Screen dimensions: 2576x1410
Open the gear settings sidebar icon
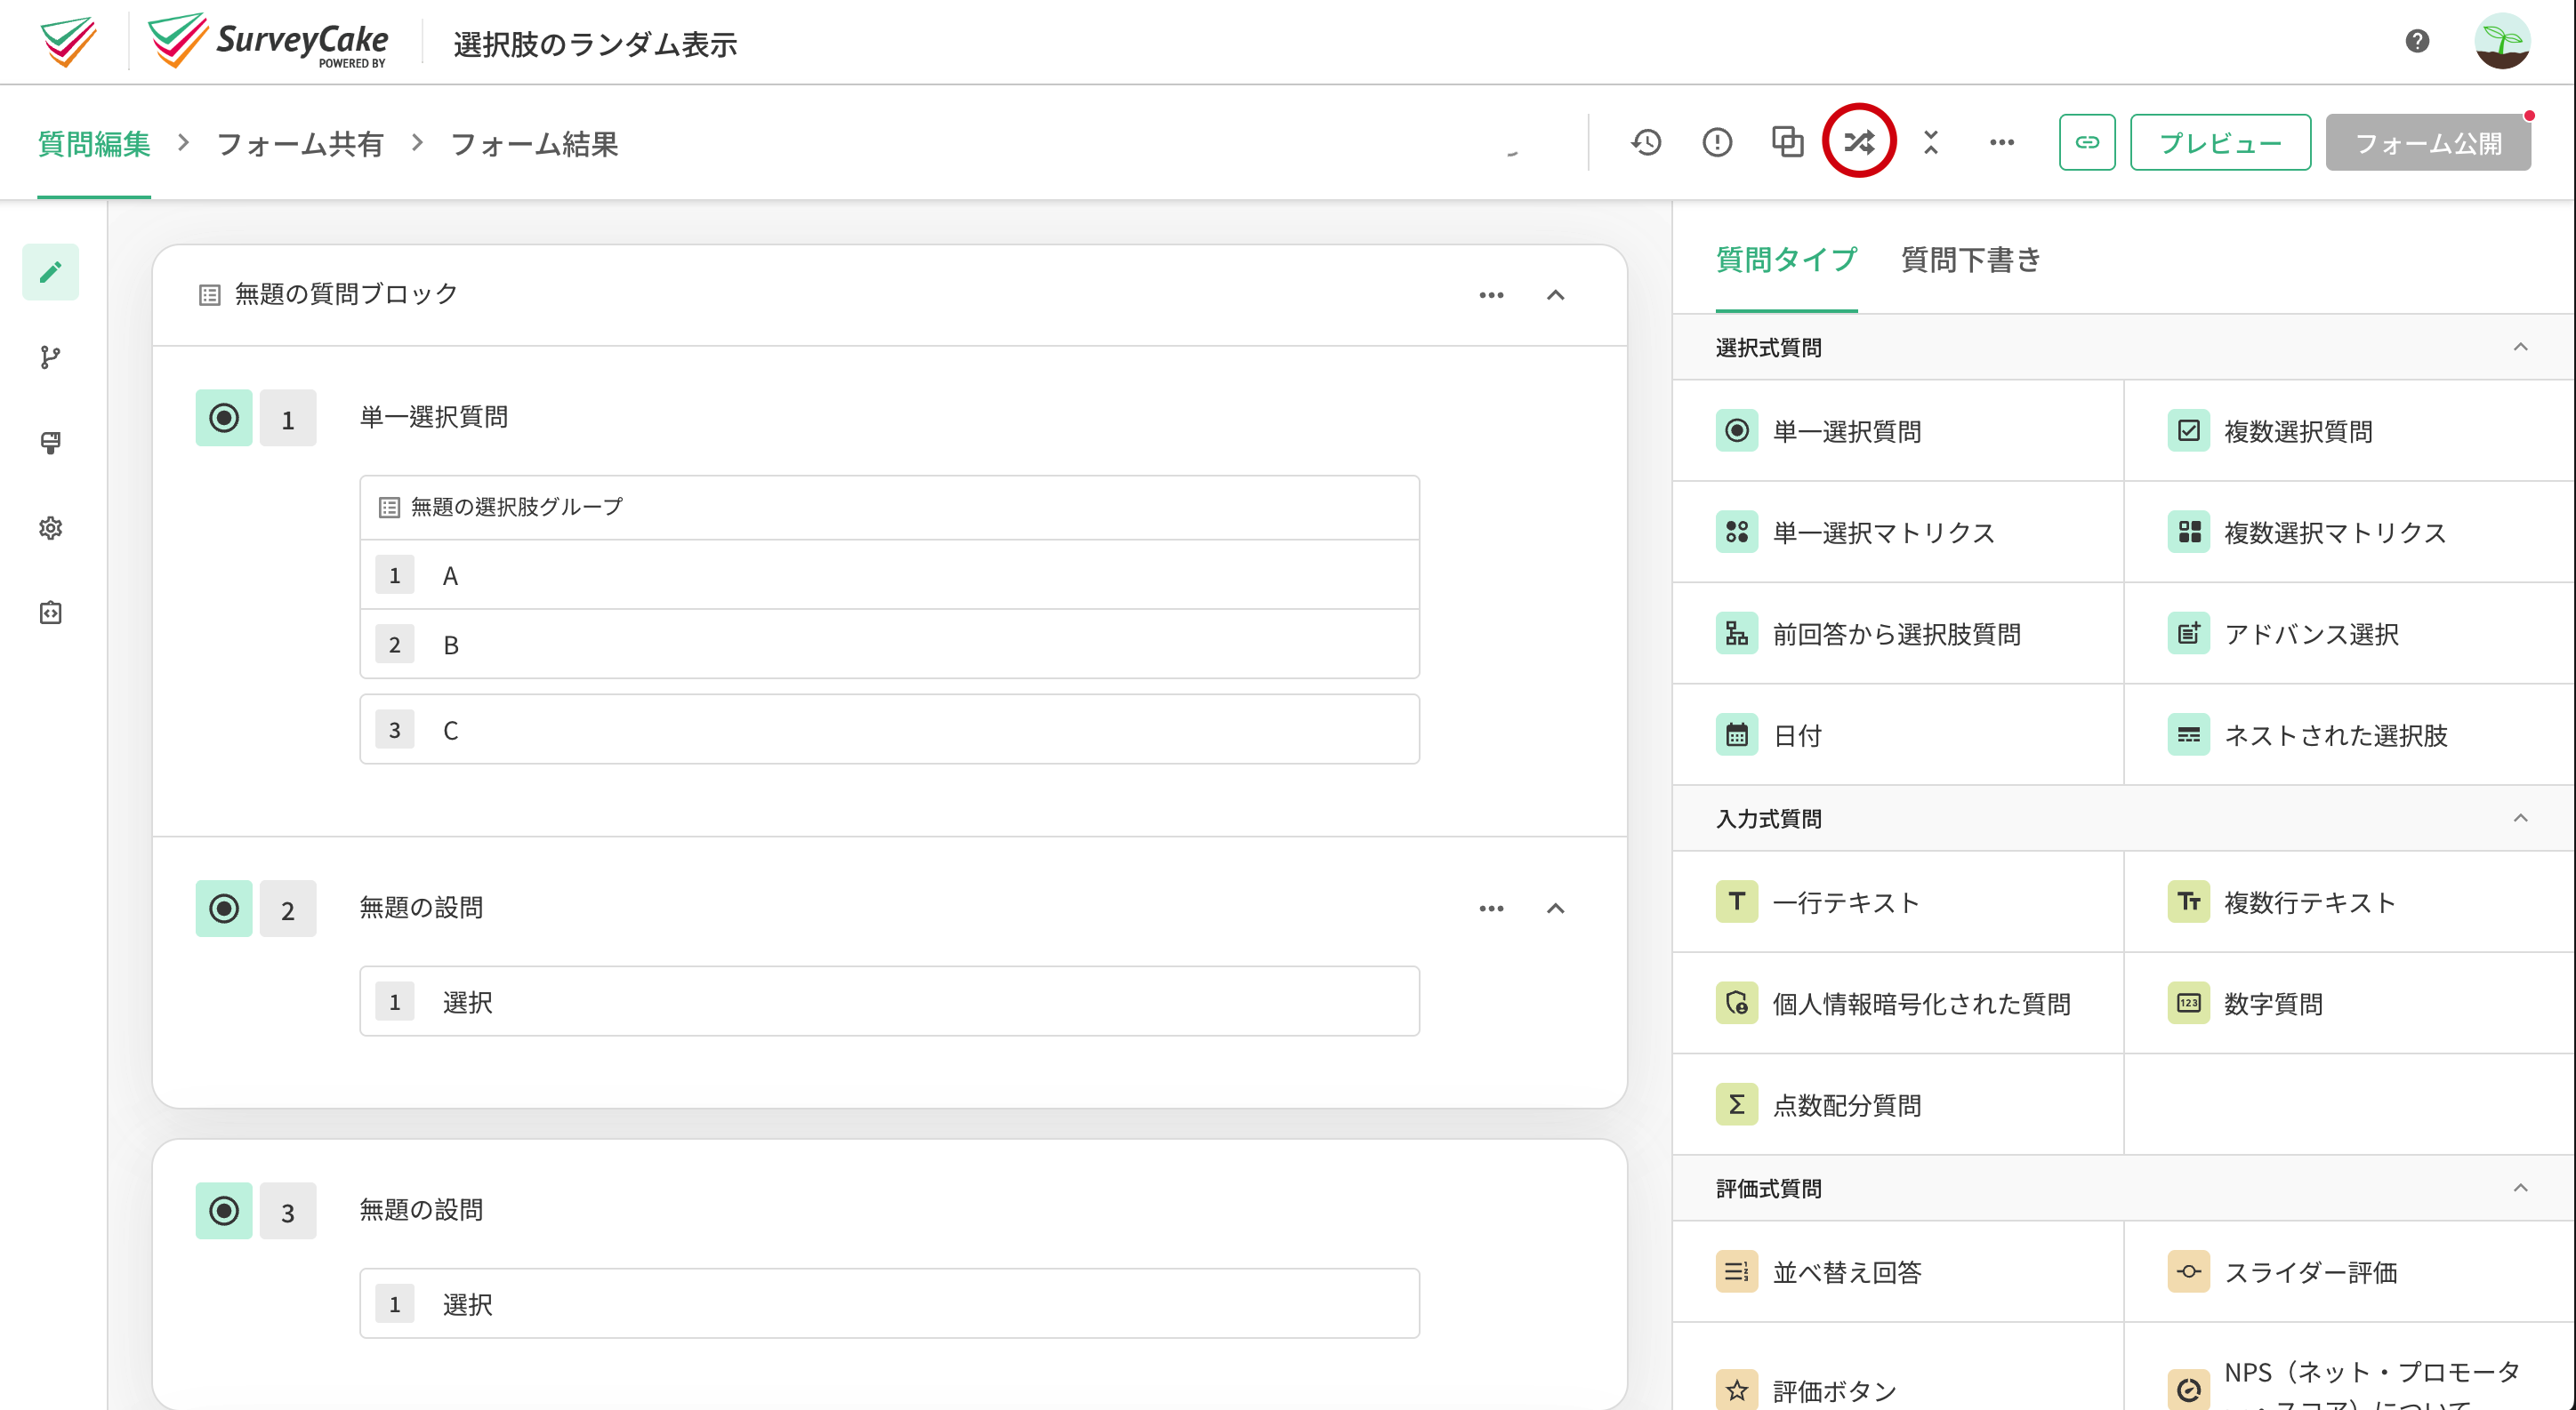click(x=51, y=527)
